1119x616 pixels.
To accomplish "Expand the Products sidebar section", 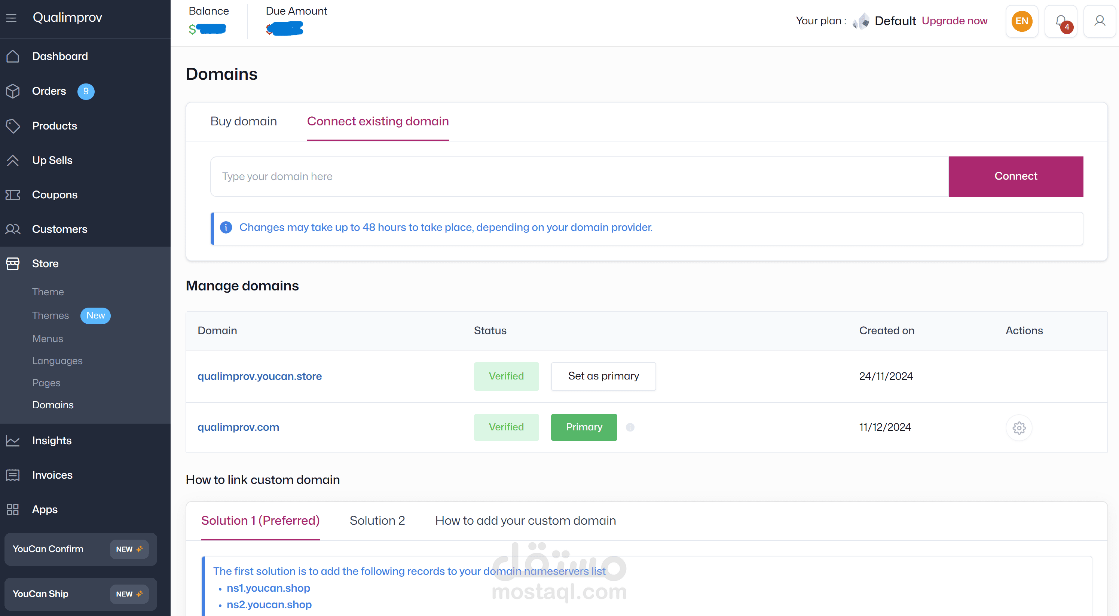I will tap(54, 126).
